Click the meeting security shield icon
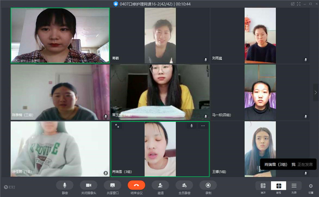The height and width of the screenshot is (197, 319). click(x=116, y=4)
